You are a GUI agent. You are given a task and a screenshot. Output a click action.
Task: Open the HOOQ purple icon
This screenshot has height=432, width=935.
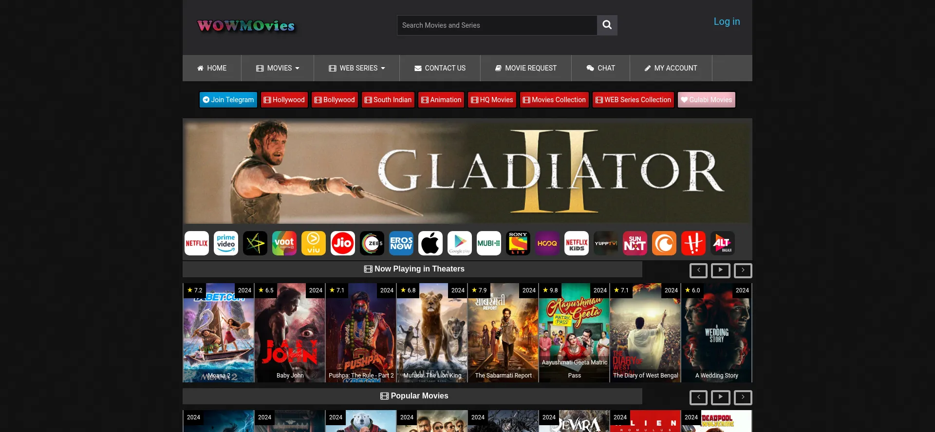547,243
